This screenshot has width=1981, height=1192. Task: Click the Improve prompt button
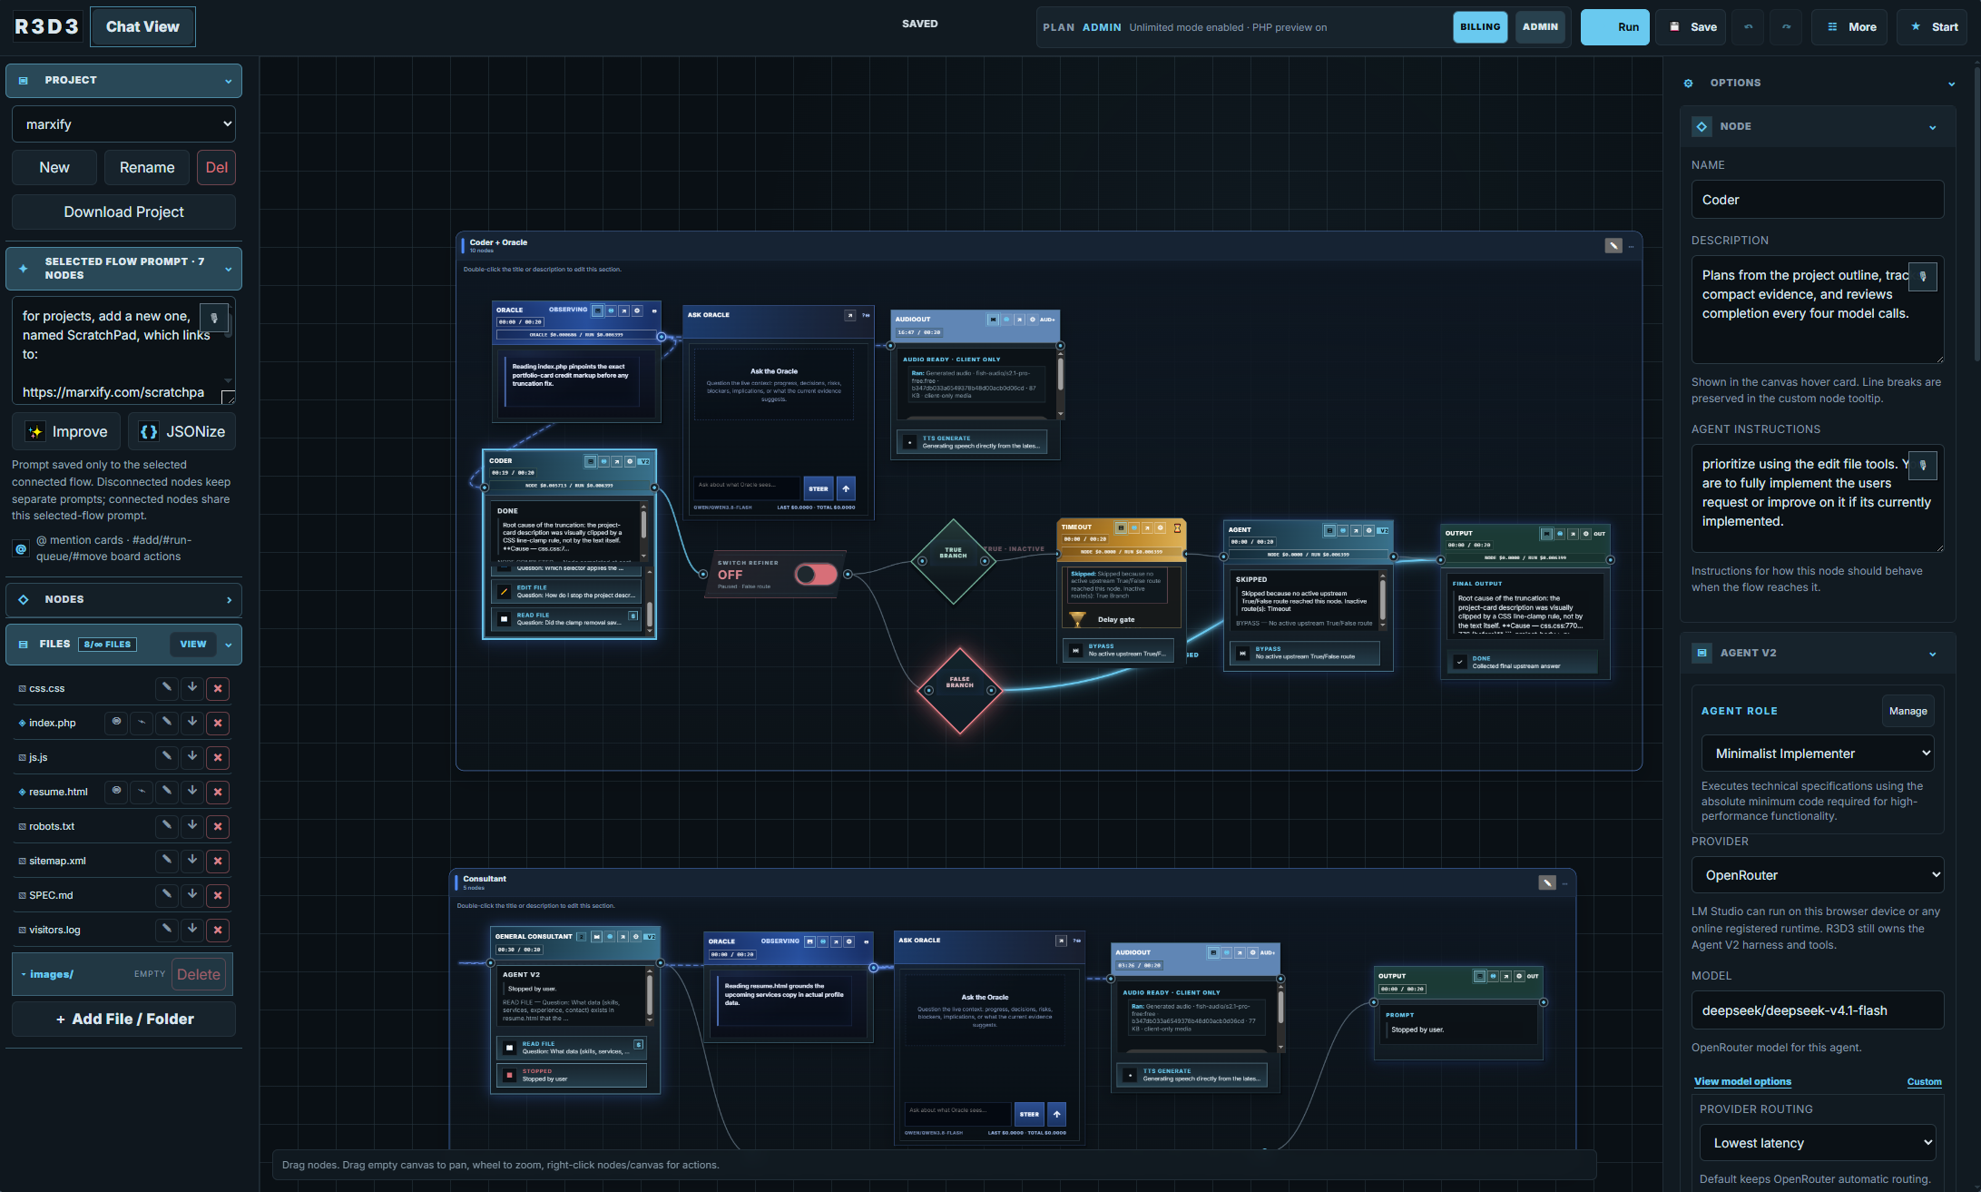(66, 432)
